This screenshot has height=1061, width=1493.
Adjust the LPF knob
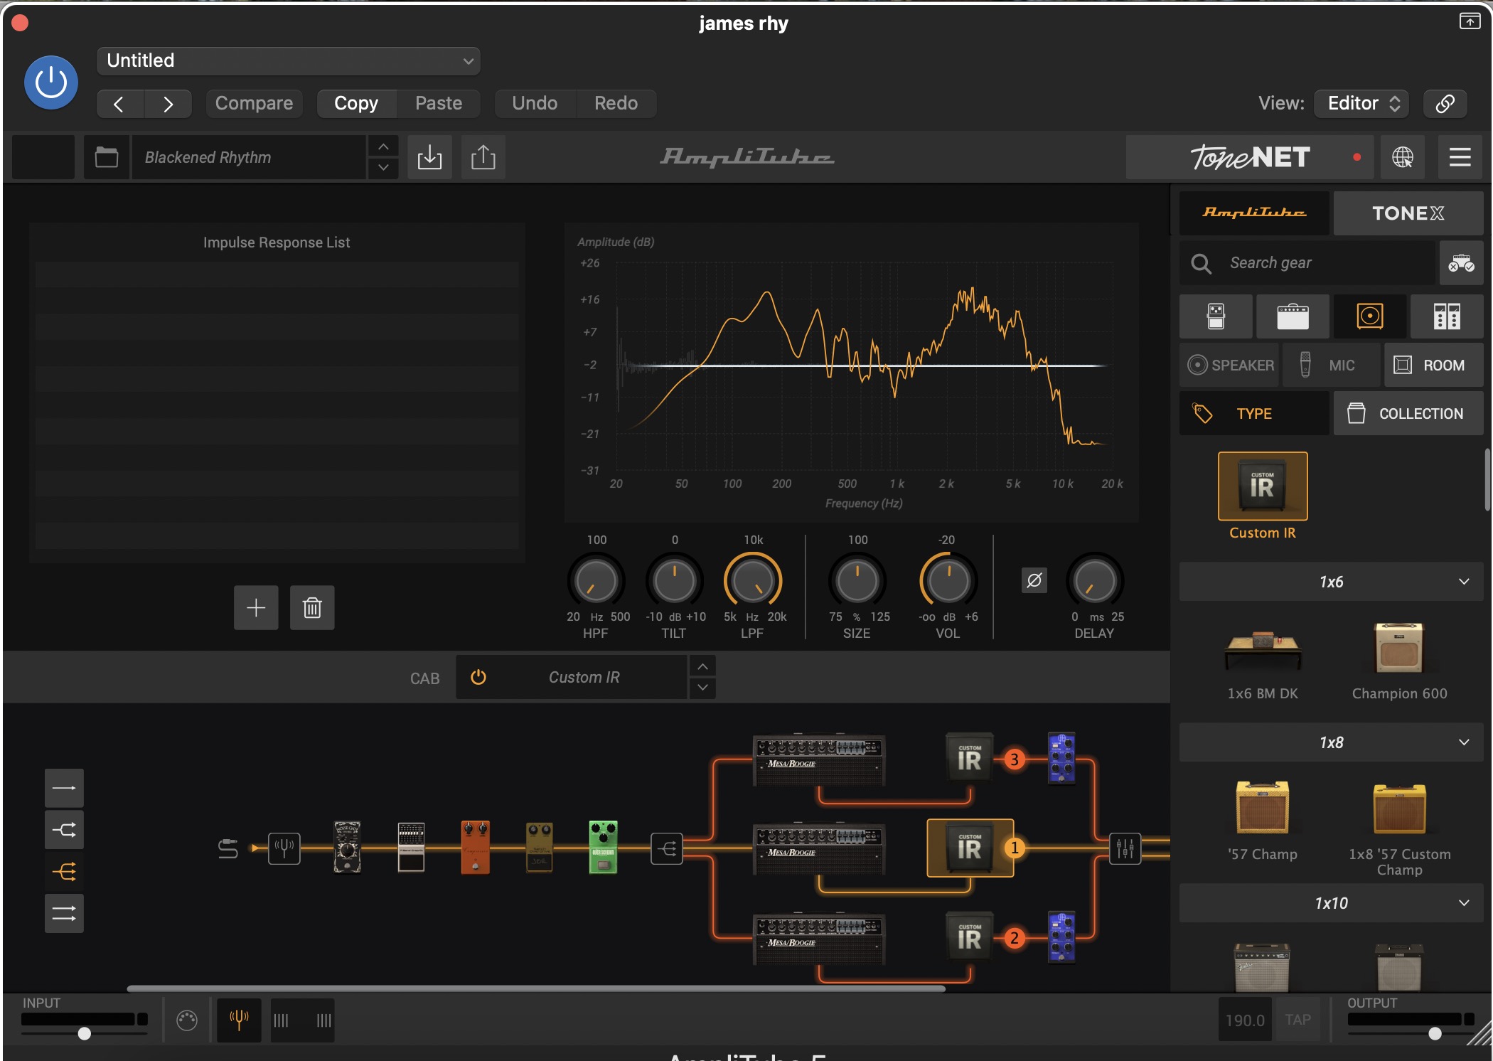[753, 581]
